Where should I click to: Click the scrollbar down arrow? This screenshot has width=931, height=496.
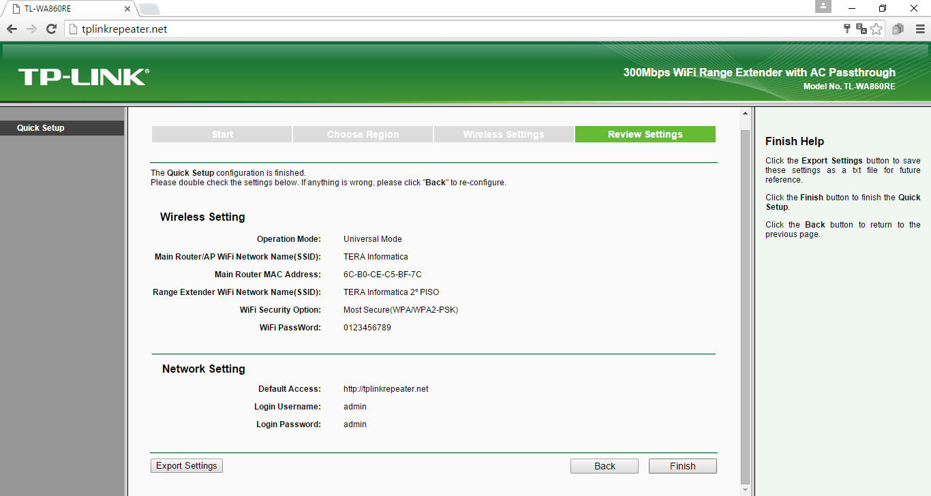coord(745,490)
